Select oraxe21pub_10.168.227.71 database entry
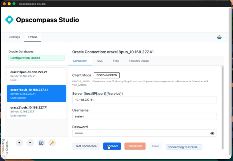 click(37, 111)
